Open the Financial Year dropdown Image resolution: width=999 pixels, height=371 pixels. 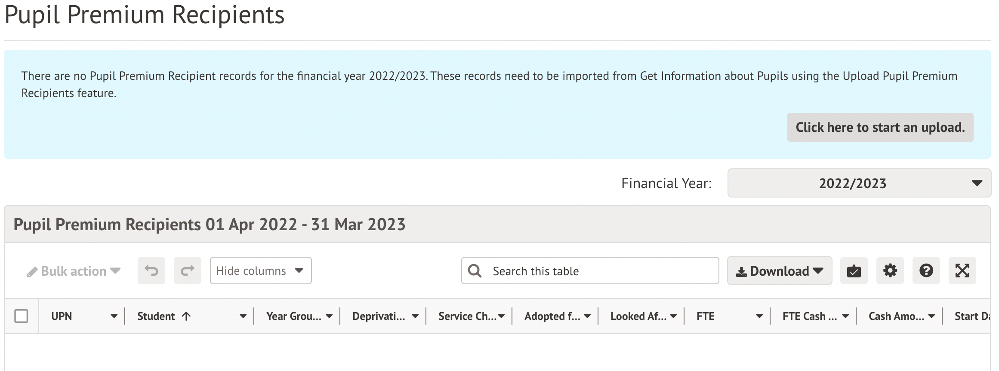859,183
